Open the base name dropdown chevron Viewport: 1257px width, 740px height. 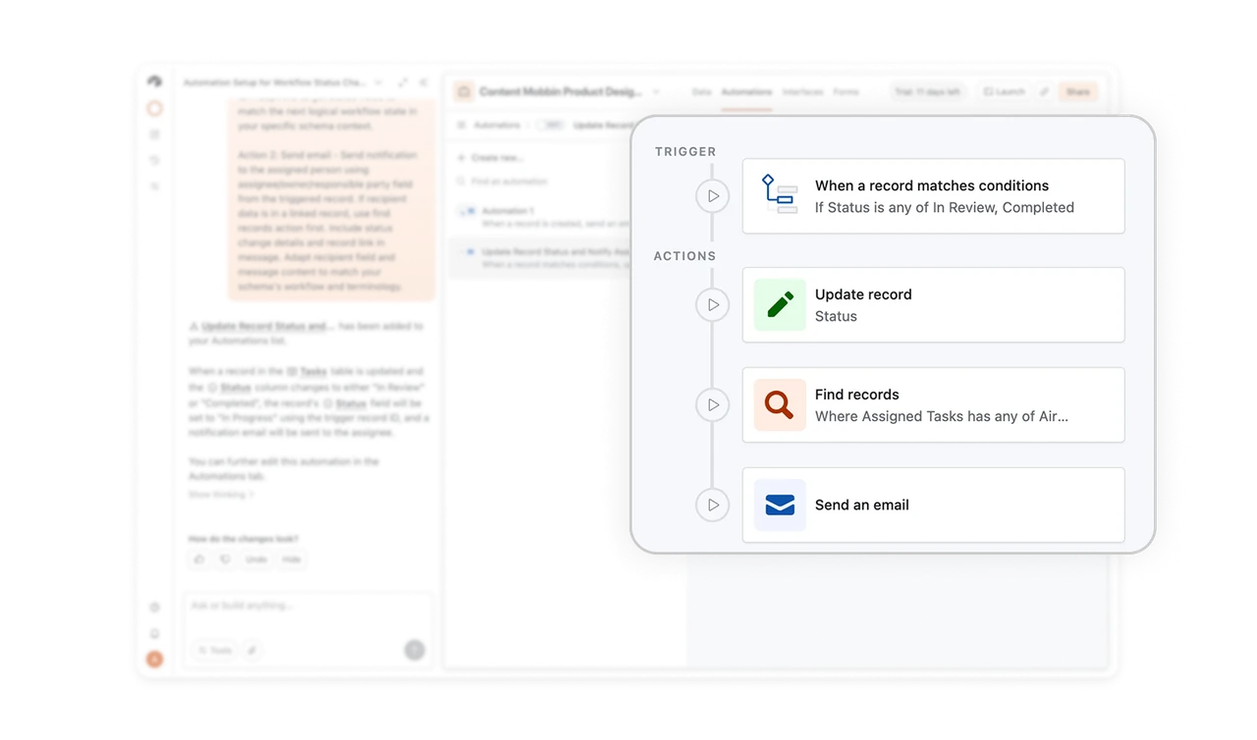(656, 92)
